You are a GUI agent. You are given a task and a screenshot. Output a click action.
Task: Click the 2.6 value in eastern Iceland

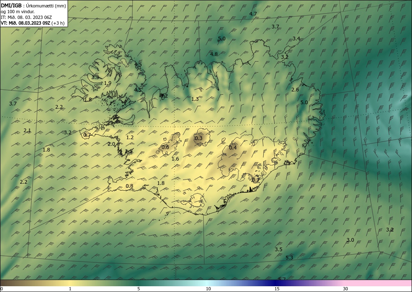click(295, 89)
